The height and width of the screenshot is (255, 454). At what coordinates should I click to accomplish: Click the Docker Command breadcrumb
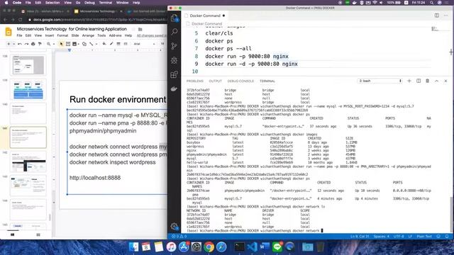[206, 23]
